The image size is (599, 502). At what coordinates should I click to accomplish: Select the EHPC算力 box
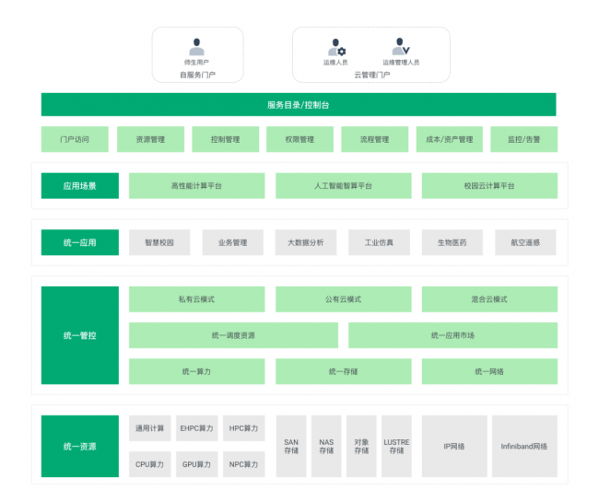coord(196,428)
